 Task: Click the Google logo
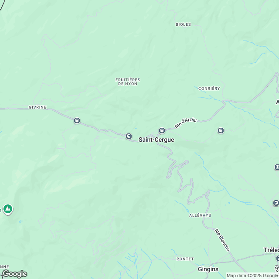pos(15,274)
